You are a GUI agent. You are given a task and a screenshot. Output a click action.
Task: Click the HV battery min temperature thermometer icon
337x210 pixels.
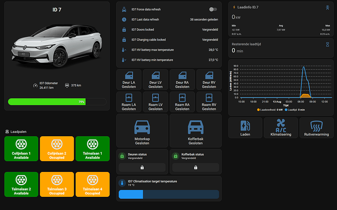tap(124, 60)
